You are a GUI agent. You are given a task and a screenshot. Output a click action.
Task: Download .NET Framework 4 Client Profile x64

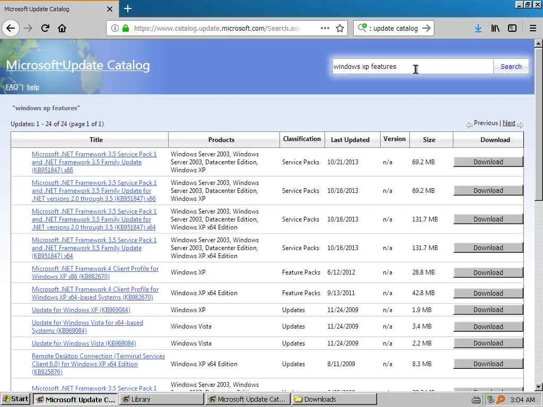pyautogui.click(x=488, y=293)
